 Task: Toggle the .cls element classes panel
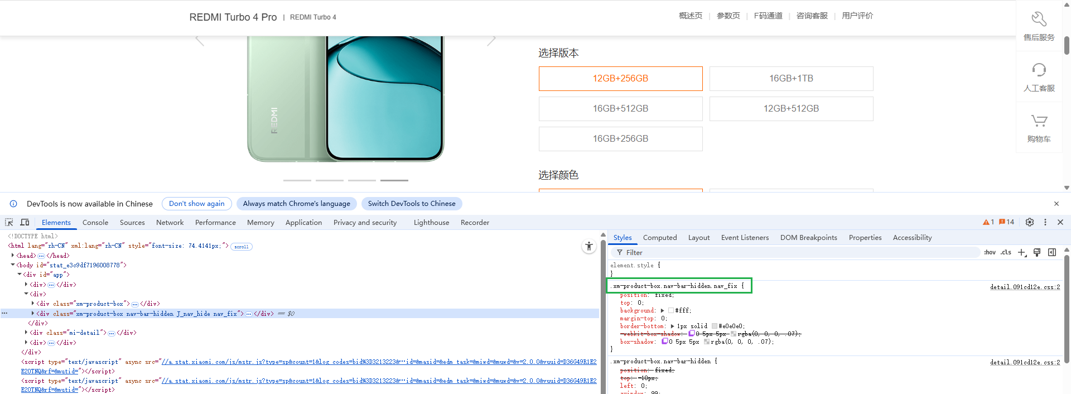[1006, 252]
